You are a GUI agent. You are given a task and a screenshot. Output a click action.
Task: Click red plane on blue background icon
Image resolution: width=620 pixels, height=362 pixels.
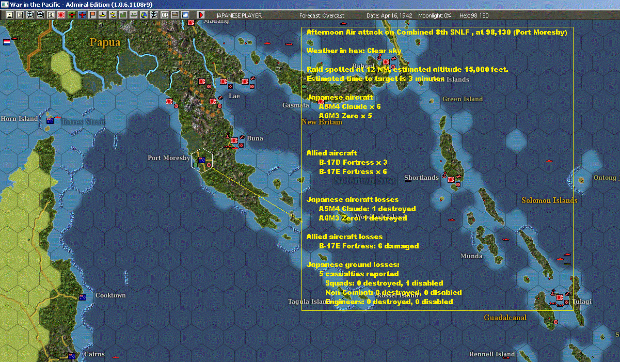(82, 15)
